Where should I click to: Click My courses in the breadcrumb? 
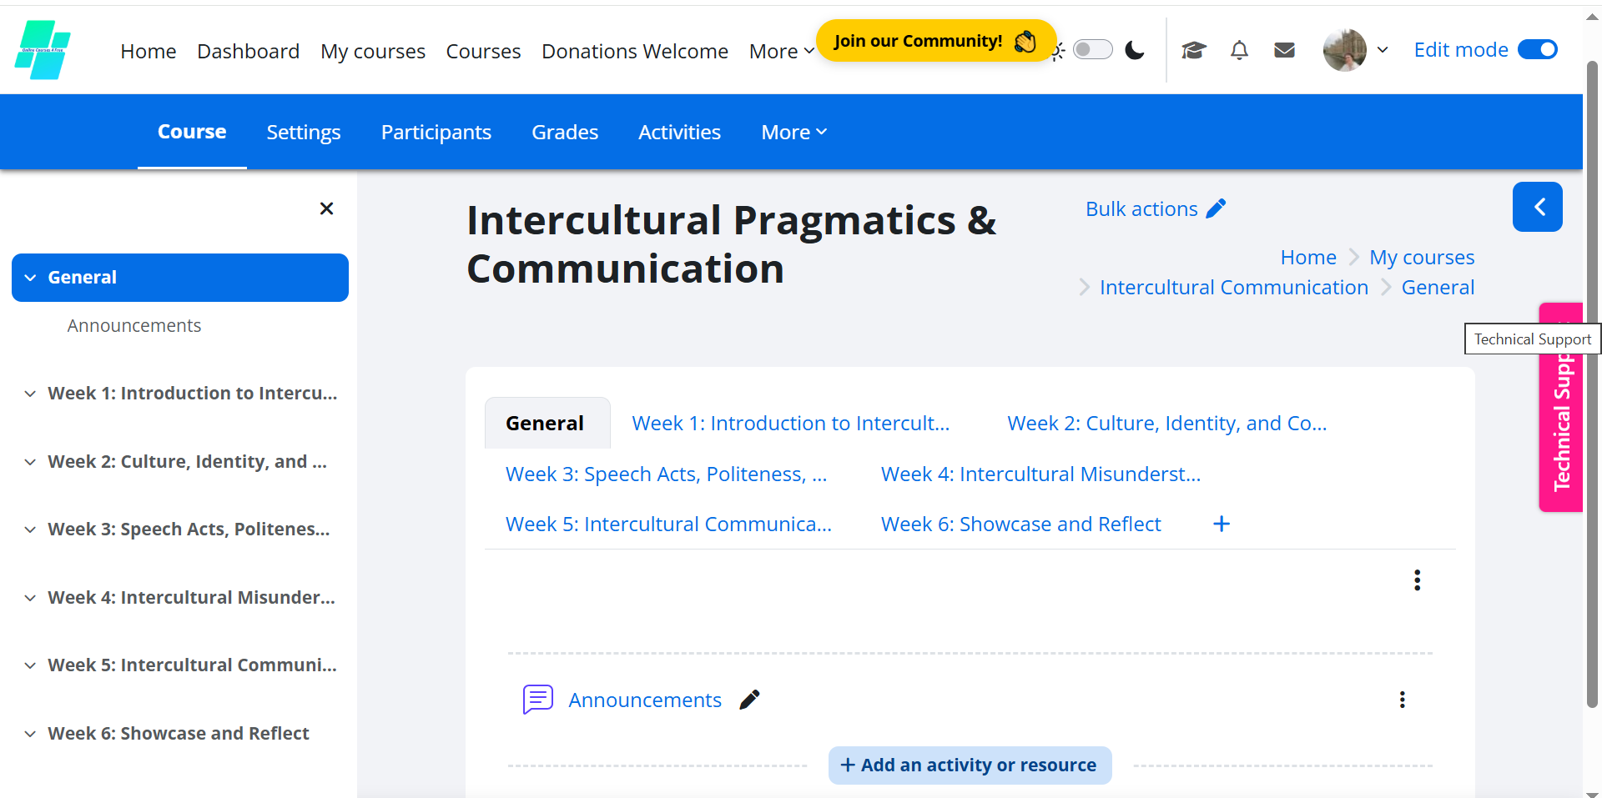(x=1422, y=258)
